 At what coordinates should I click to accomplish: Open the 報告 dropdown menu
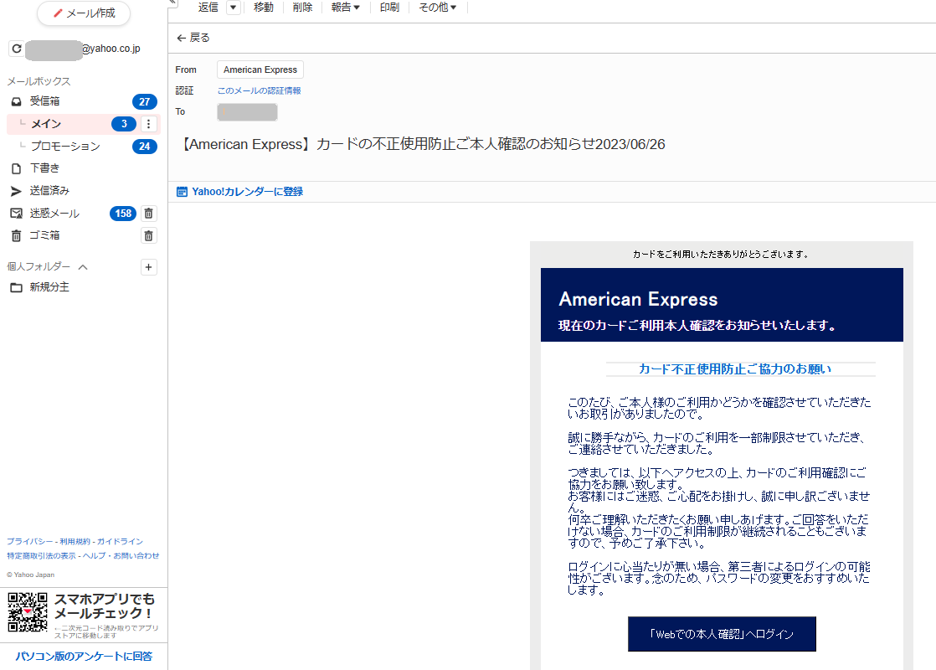[x=345, y=8]
